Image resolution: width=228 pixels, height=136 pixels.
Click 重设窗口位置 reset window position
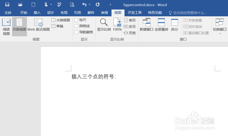point(196,33)
